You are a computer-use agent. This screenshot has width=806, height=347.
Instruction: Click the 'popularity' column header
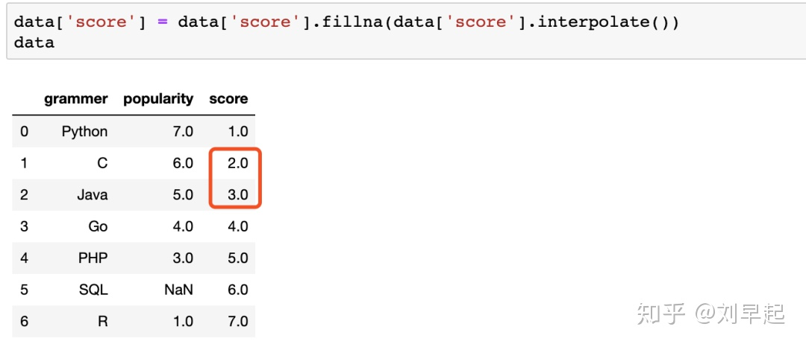(158, 99)
